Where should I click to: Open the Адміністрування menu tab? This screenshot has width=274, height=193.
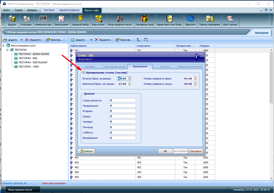tap(69, 10)
